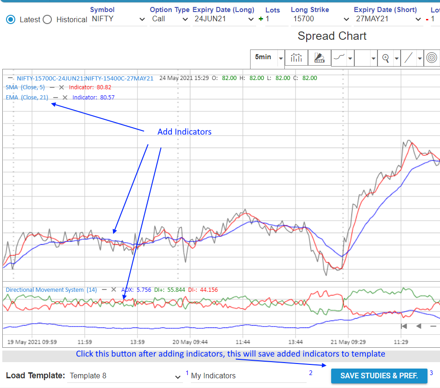This screenshot has width=440, height=388.
Task: Click the EMA Indicator: 80.57 value
Action: (x=94, y=97)
